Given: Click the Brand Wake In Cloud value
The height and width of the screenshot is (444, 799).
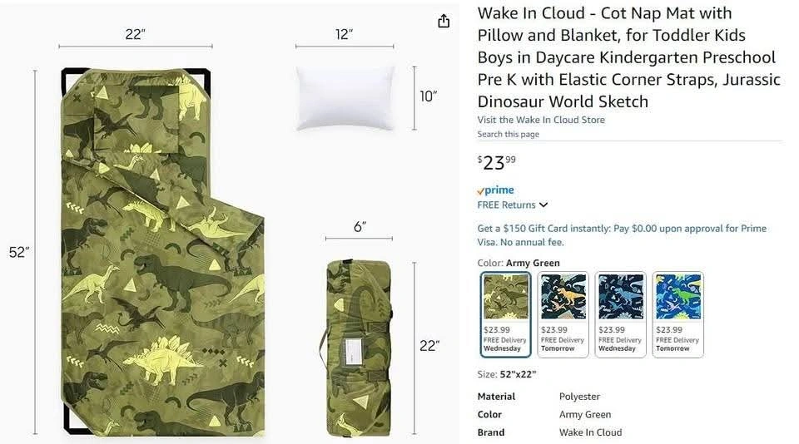Looking at the screenshot, I should pos(590,432).
